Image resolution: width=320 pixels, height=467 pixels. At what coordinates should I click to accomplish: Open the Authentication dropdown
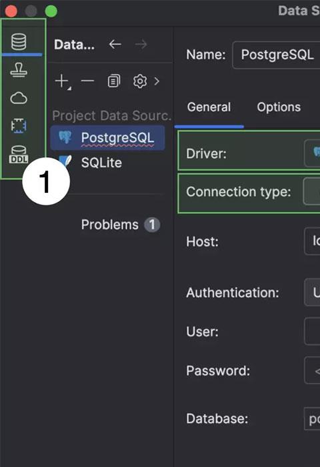tap(312, 292)
